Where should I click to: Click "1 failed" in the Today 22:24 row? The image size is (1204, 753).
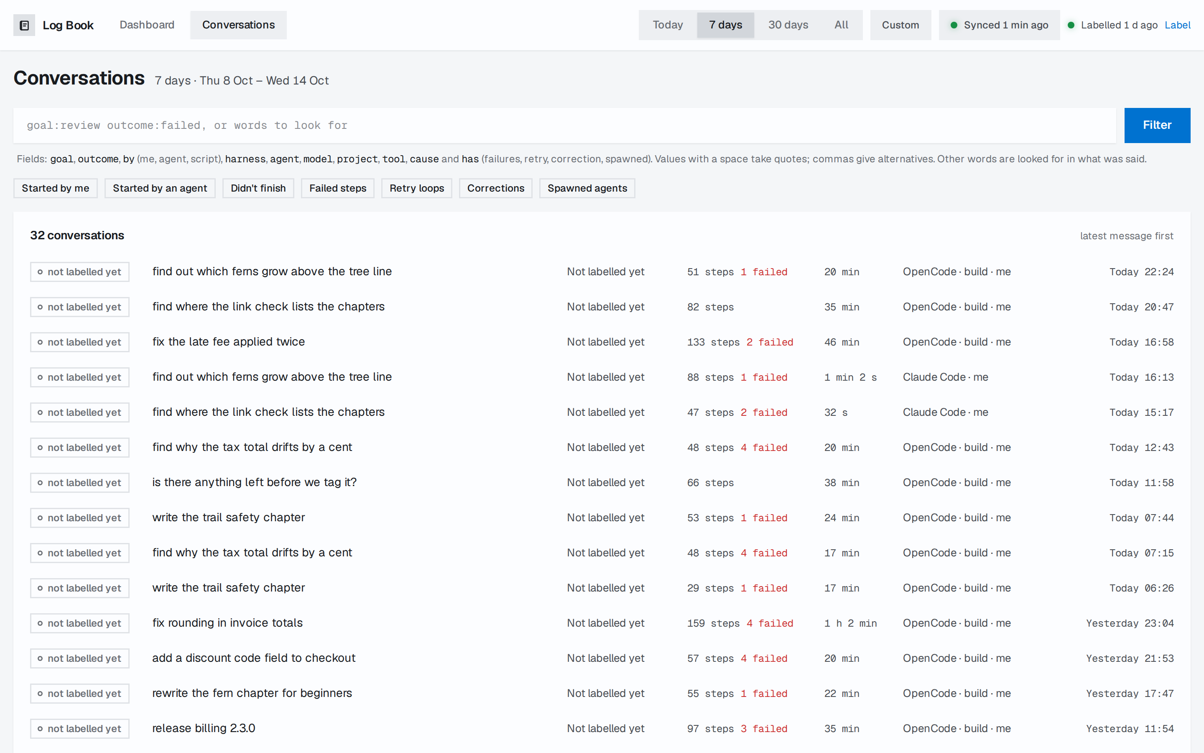764,272
